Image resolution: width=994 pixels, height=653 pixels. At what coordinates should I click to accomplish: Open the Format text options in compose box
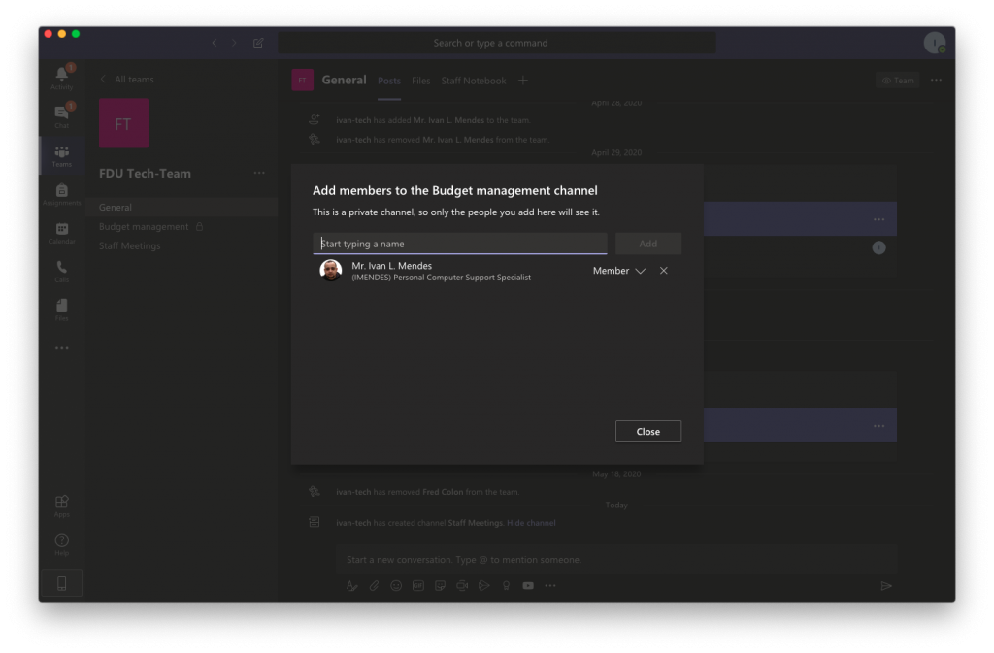coord(351,586)
